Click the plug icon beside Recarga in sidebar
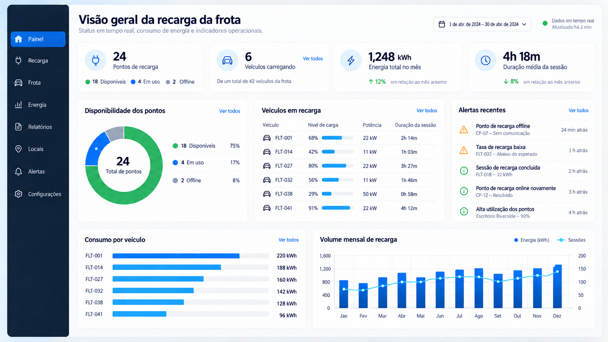The height and width of the screenshot is (342, 608). point(19,60)
